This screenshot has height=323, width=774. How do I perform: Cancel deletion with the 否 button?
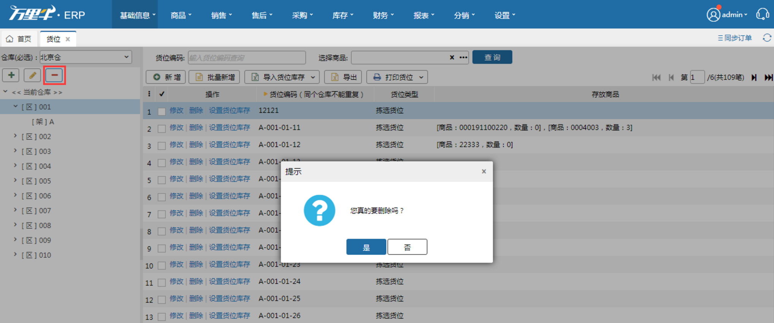click(x=407, y=247)
